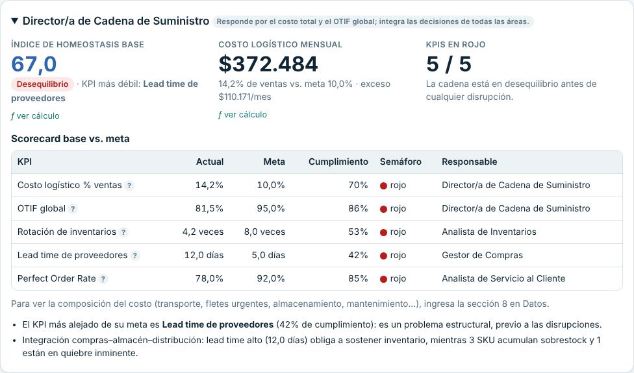Screen dimensions: 634x373
Task: Click help icon beside Rotación de inventarios
Action: pos(123,232)
